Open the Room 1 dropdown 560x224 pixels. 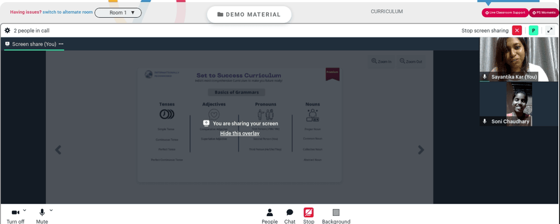tap(118, 12)
